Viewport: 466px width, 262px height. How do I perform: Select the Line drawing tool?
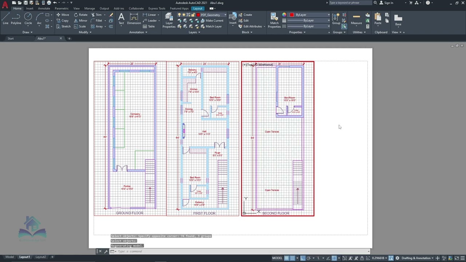5,18
